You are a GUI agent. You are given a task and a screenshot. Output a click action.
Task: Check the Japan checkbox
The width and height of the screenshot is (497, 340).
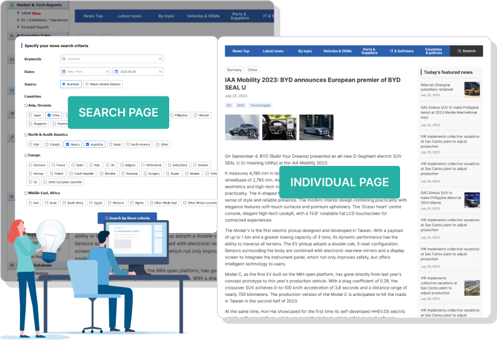[31, 115]
